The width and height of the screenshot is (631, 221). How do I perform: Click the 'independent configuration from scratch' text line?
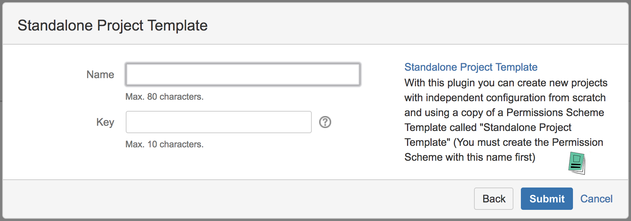pyautogui.click(x=505, y=97)
